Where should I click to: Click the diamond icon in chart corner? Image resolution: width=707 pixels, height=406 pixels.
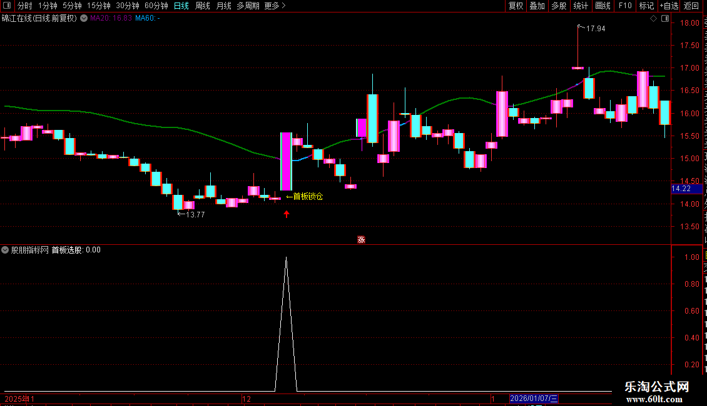pos(653,18)
